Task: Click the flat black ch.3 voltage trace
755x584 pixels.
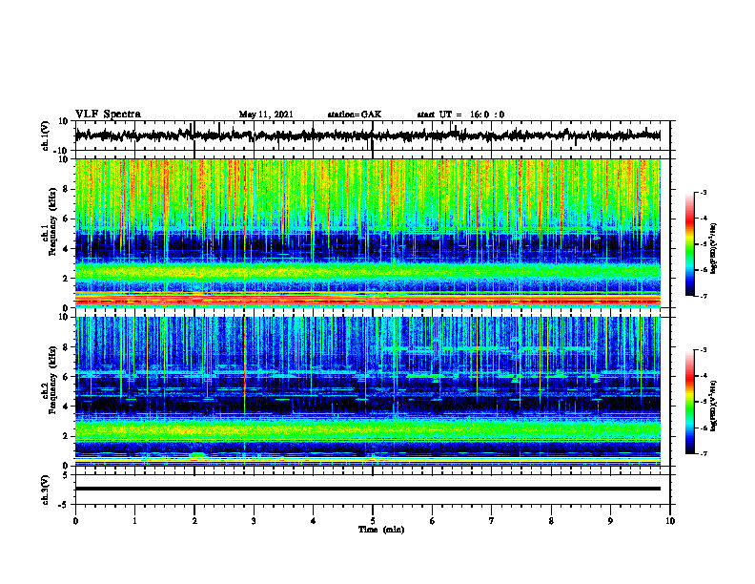Action: [368, 489]
